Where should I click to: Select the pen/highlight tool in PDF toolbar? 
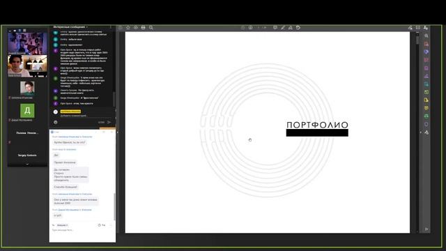coord(283,28)
